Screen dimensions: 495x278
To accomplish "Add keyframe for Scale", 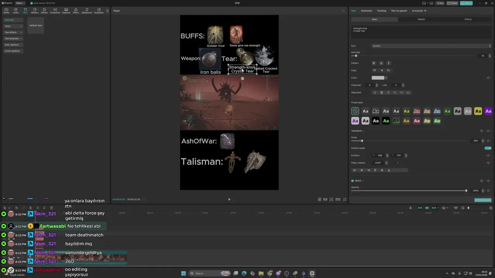I will [488, 141].
